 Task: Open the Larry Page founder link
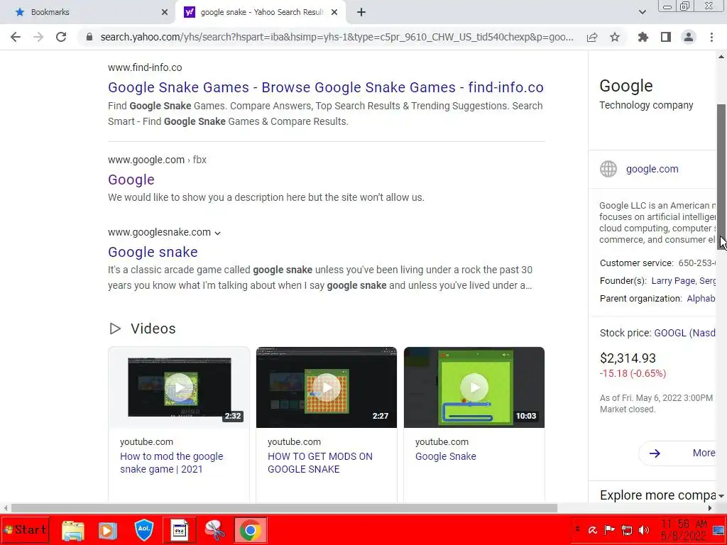[673, 281]
